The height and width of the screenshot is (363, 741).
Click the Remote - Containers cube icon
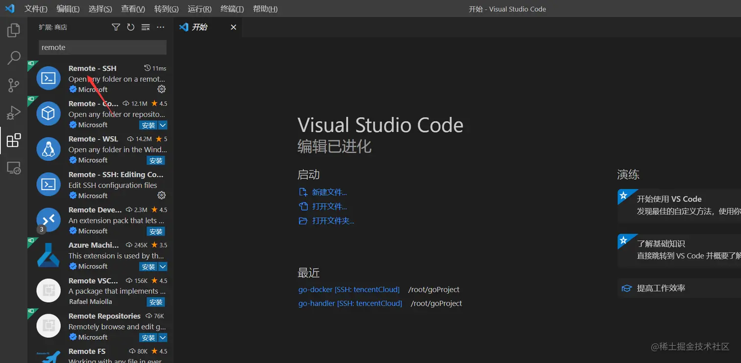click(49, 114)
